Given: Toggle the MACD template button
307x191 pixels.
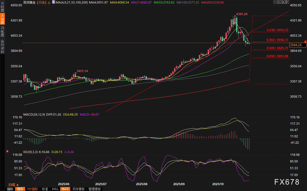Looking at the screenshot, I should pos(65,189).
